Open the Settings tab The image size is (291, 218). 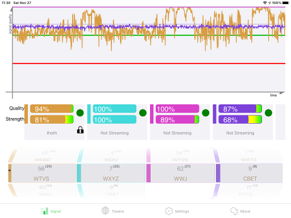177,211
